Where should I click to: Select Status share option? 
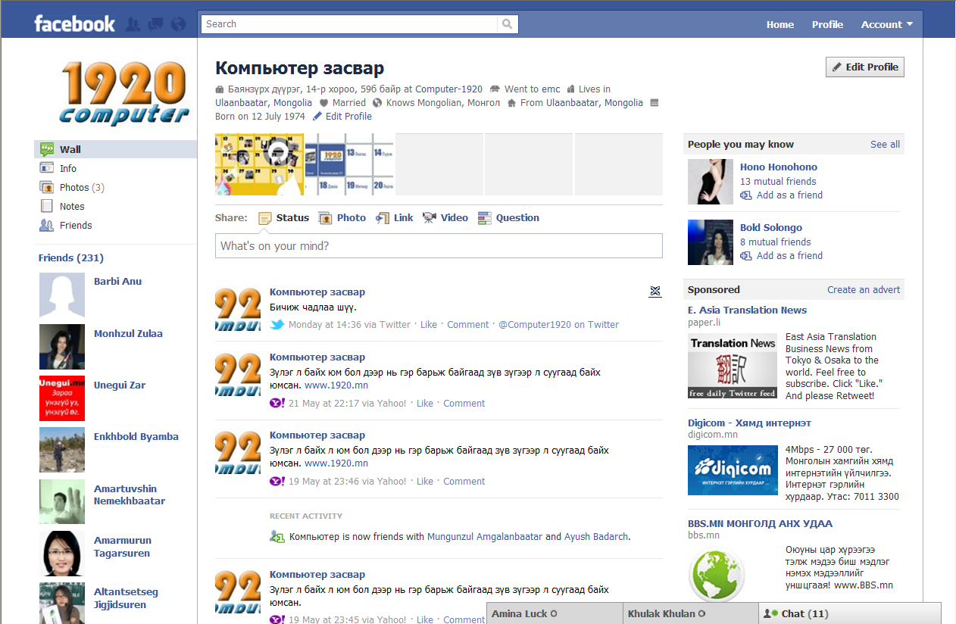[283, 218]
